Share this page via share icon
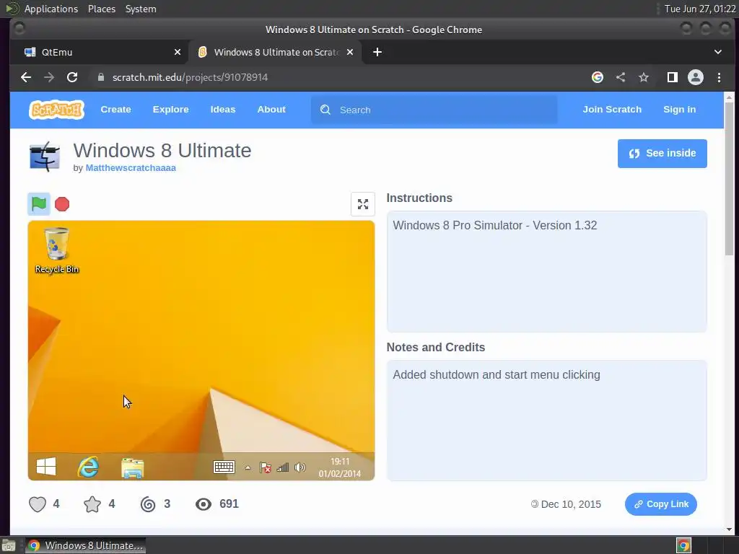 (x=621, y=77)
